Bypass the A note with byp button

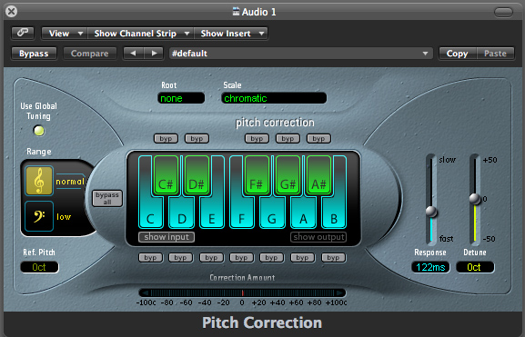302,258
